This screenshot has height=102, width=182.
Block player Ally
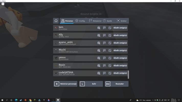(110, 35)
